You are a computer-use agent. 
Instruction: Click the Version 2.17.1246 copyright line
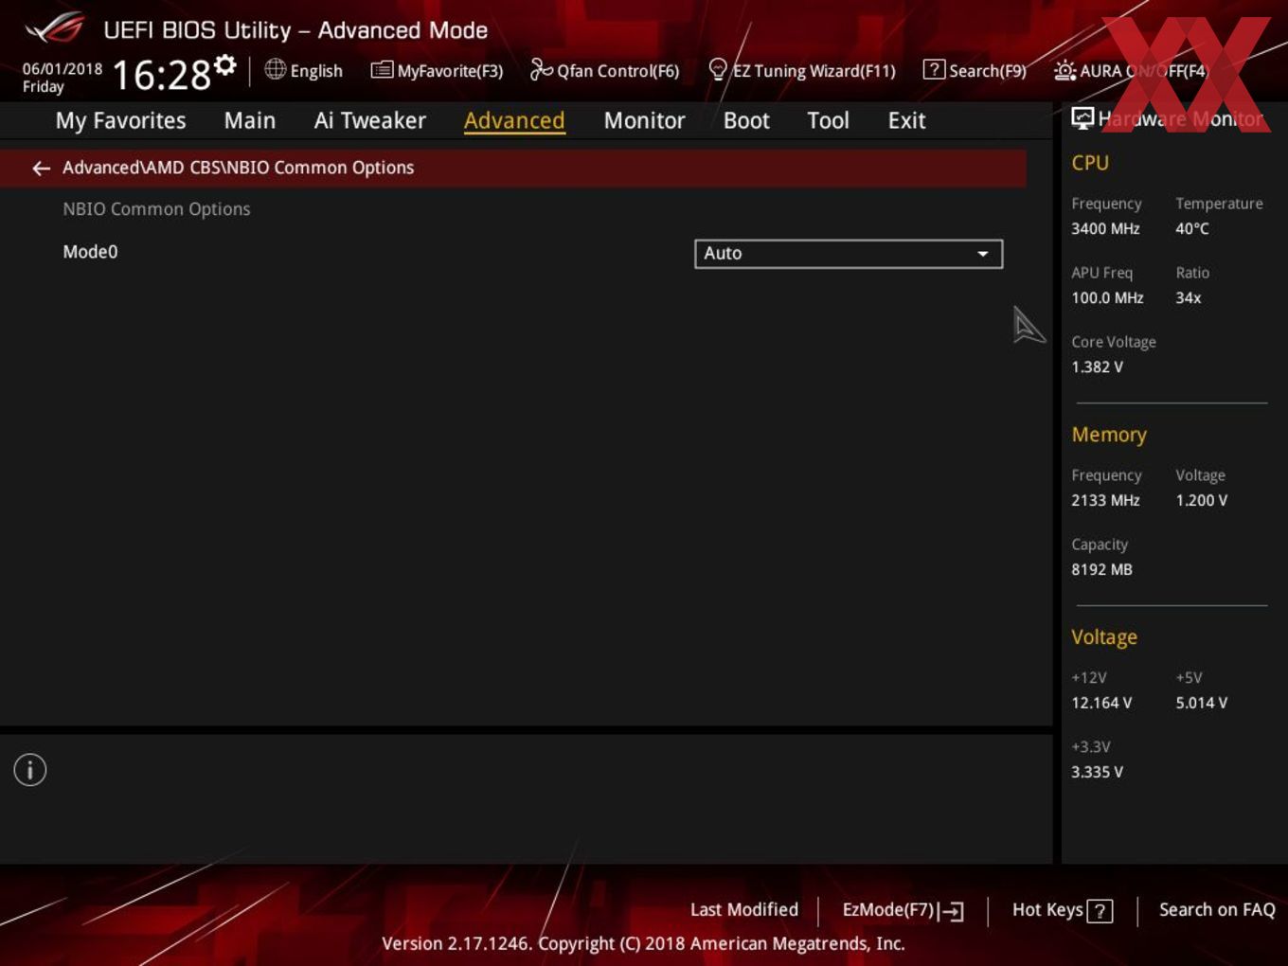click(x=643, y=944)
